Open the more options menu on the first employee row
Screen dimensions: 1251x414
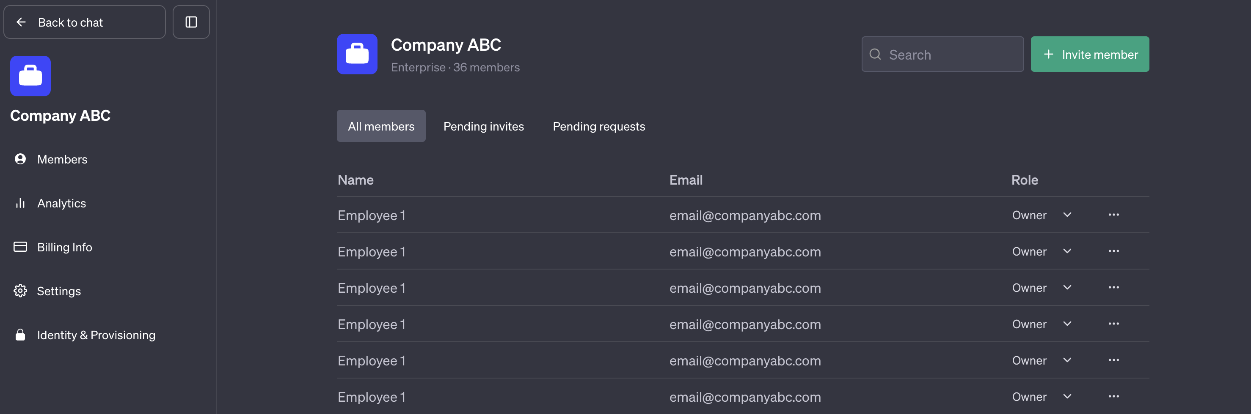tap(1113, 215)
